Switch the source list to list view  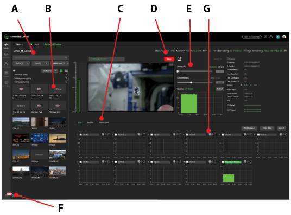66,71
